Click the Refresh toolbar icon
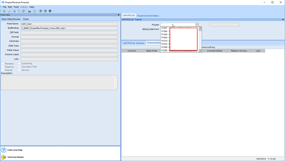 [4, 11]
